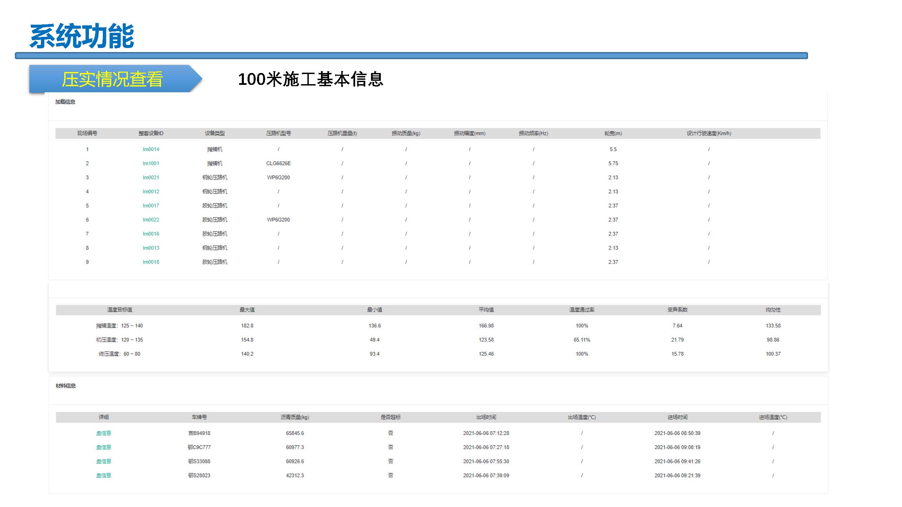Click device ID lm0012
Image resolution: width=902 pixels, height=507 pixels.
[x=151, y=191]
